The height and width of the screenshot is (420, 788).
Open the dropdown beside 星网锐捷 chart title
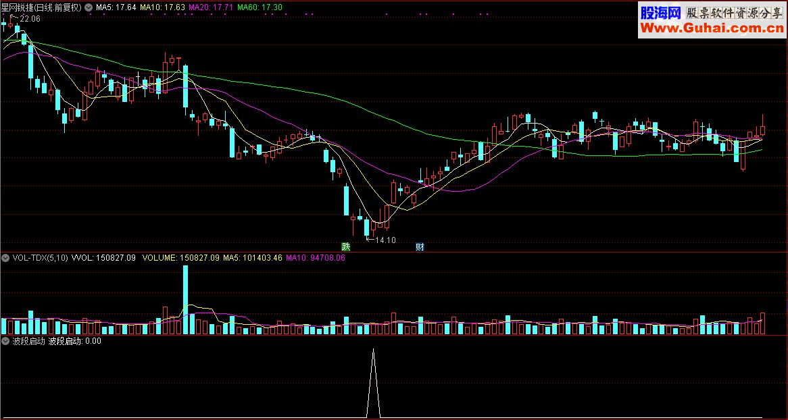coord(89,7)
